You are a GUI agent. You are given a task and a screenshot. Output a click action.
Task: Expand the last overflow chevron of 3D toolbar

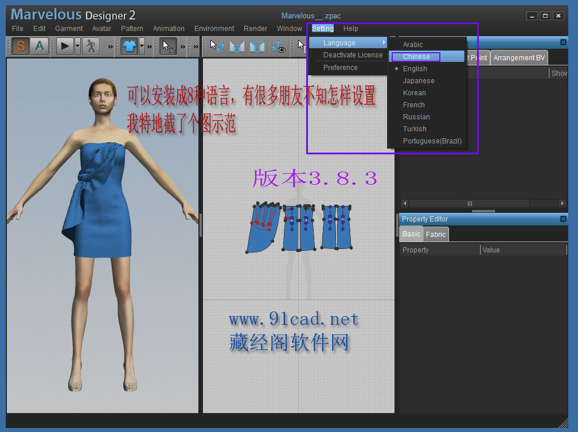pos(196,46)
